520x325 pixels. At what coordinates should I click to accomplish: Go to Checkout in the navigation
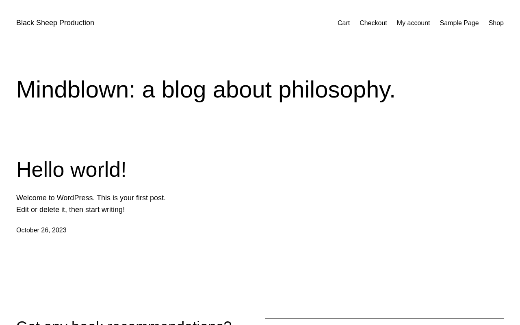click(x=373, y=23)
